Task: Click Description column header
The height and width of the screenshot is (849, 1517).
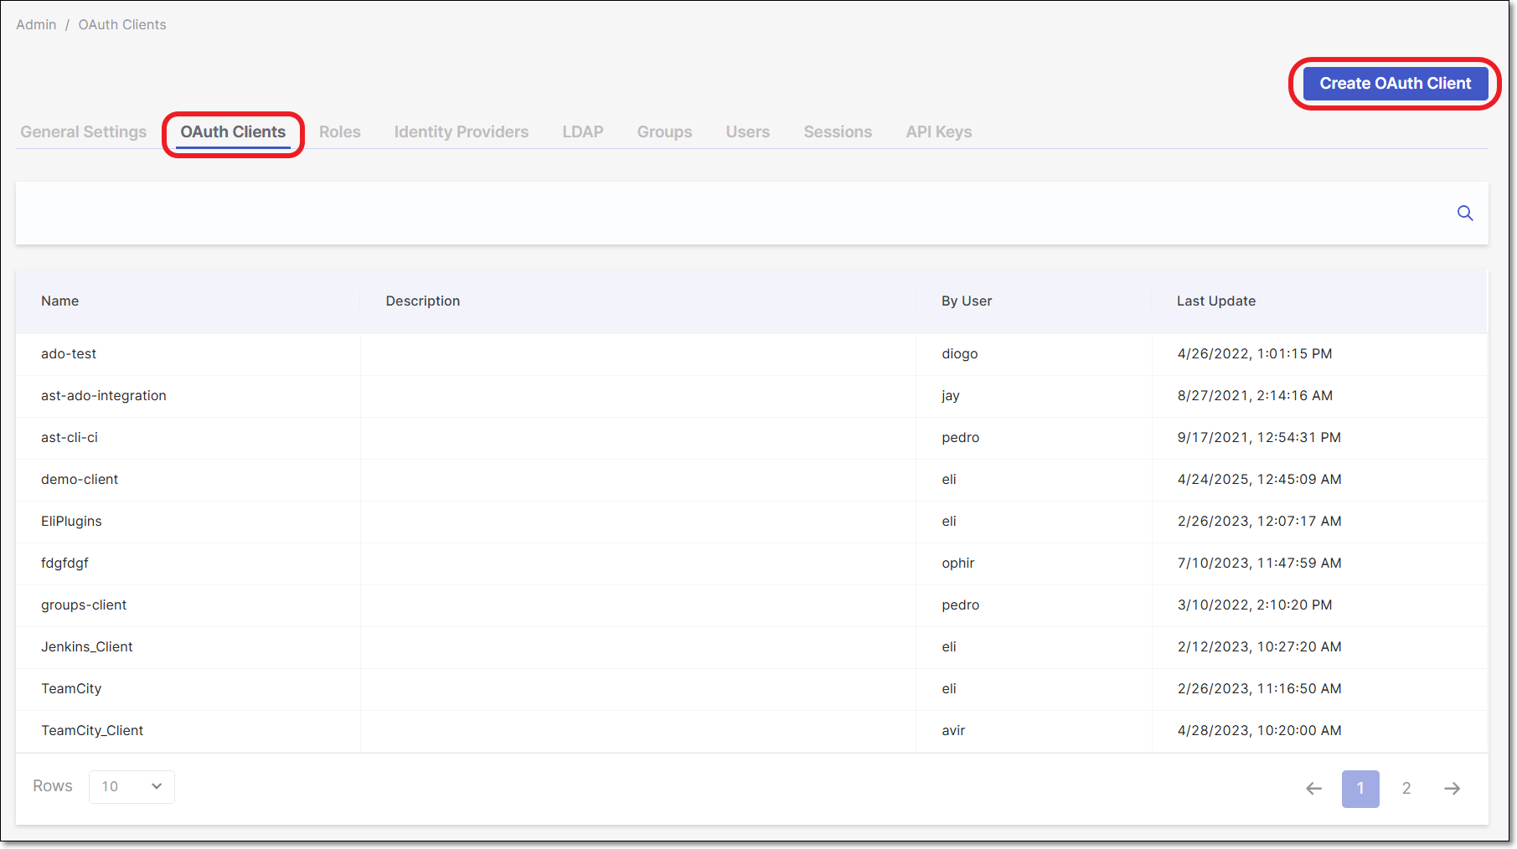Action: pos(423,301)
